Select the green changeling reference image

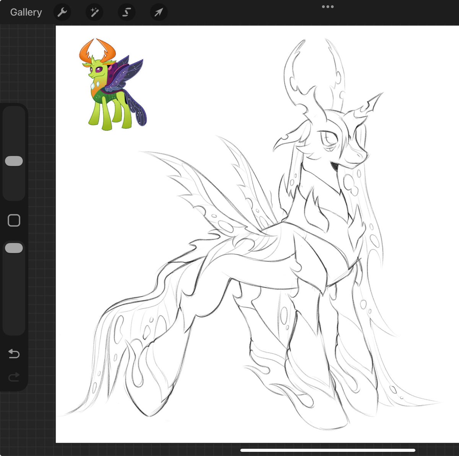(113, 84)
